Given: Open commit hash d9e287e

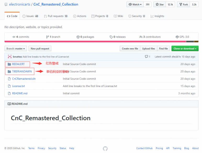Looking at the screenshot, I should tap(176, 57).
